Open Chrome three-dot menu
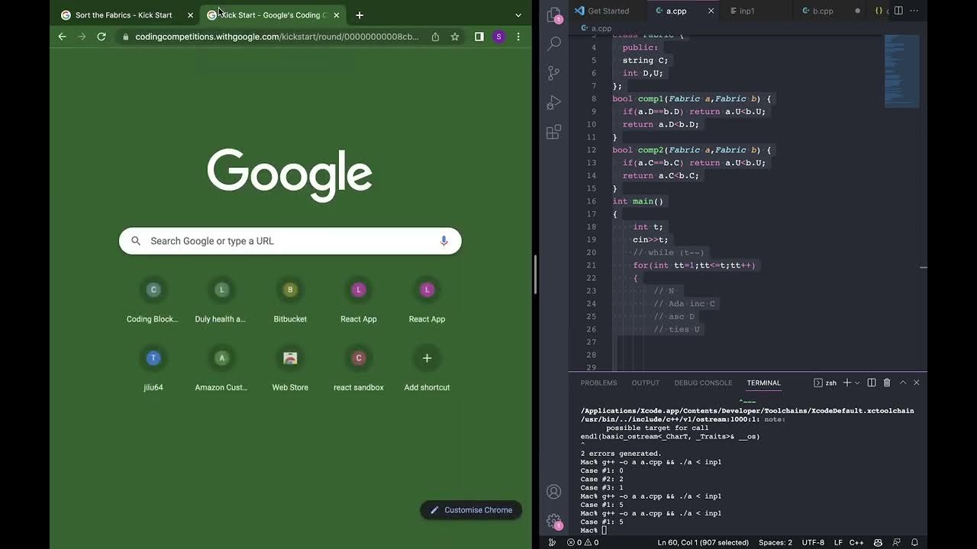The image size is (977, 549). (x=518, y=37)
